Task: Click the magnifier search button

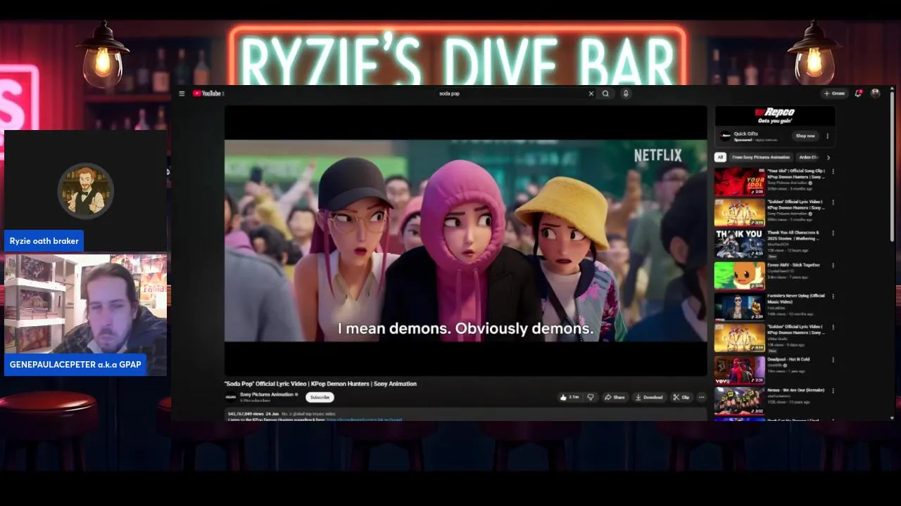Action: (x=605, y=93)
